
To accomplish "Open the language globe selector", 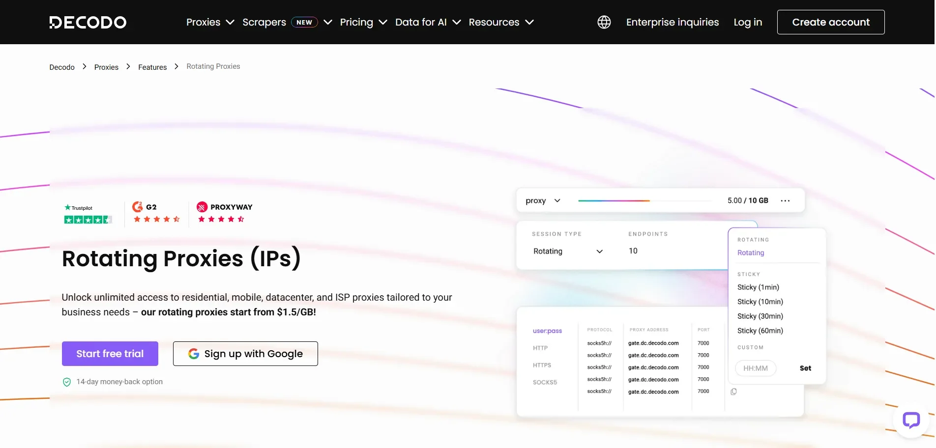I will pos(604,22).
